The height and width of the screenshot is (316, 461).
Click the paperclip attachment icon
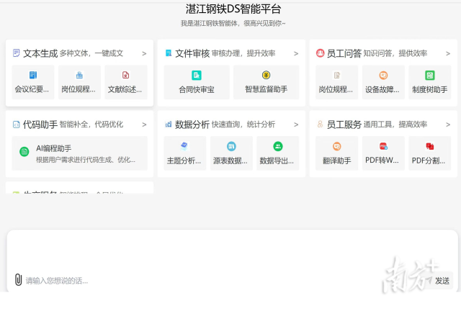coord(18,279)
